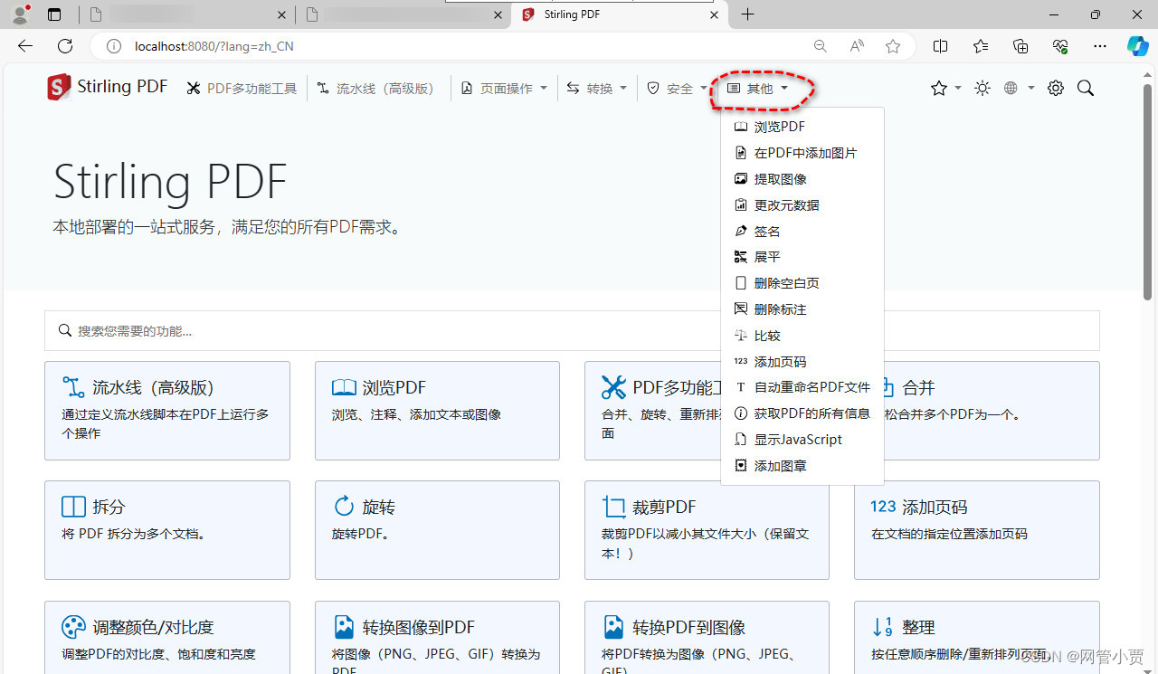Open the 拆分 feature card
The width and height of the screenshot is (1158, 674).
(167, 530)
